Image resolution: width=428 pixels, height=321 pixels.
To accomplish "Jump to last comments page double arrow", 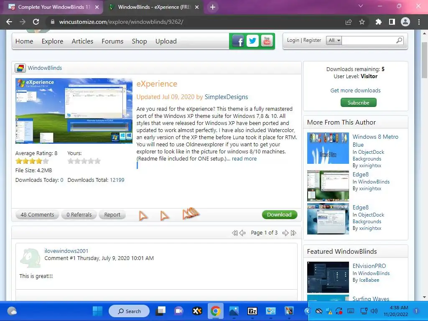I will coord(293,233).
